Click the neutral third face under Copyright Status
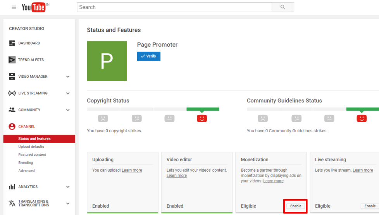Image resolution: width=379 pixels, height=215 pixels. pos(169,118)
